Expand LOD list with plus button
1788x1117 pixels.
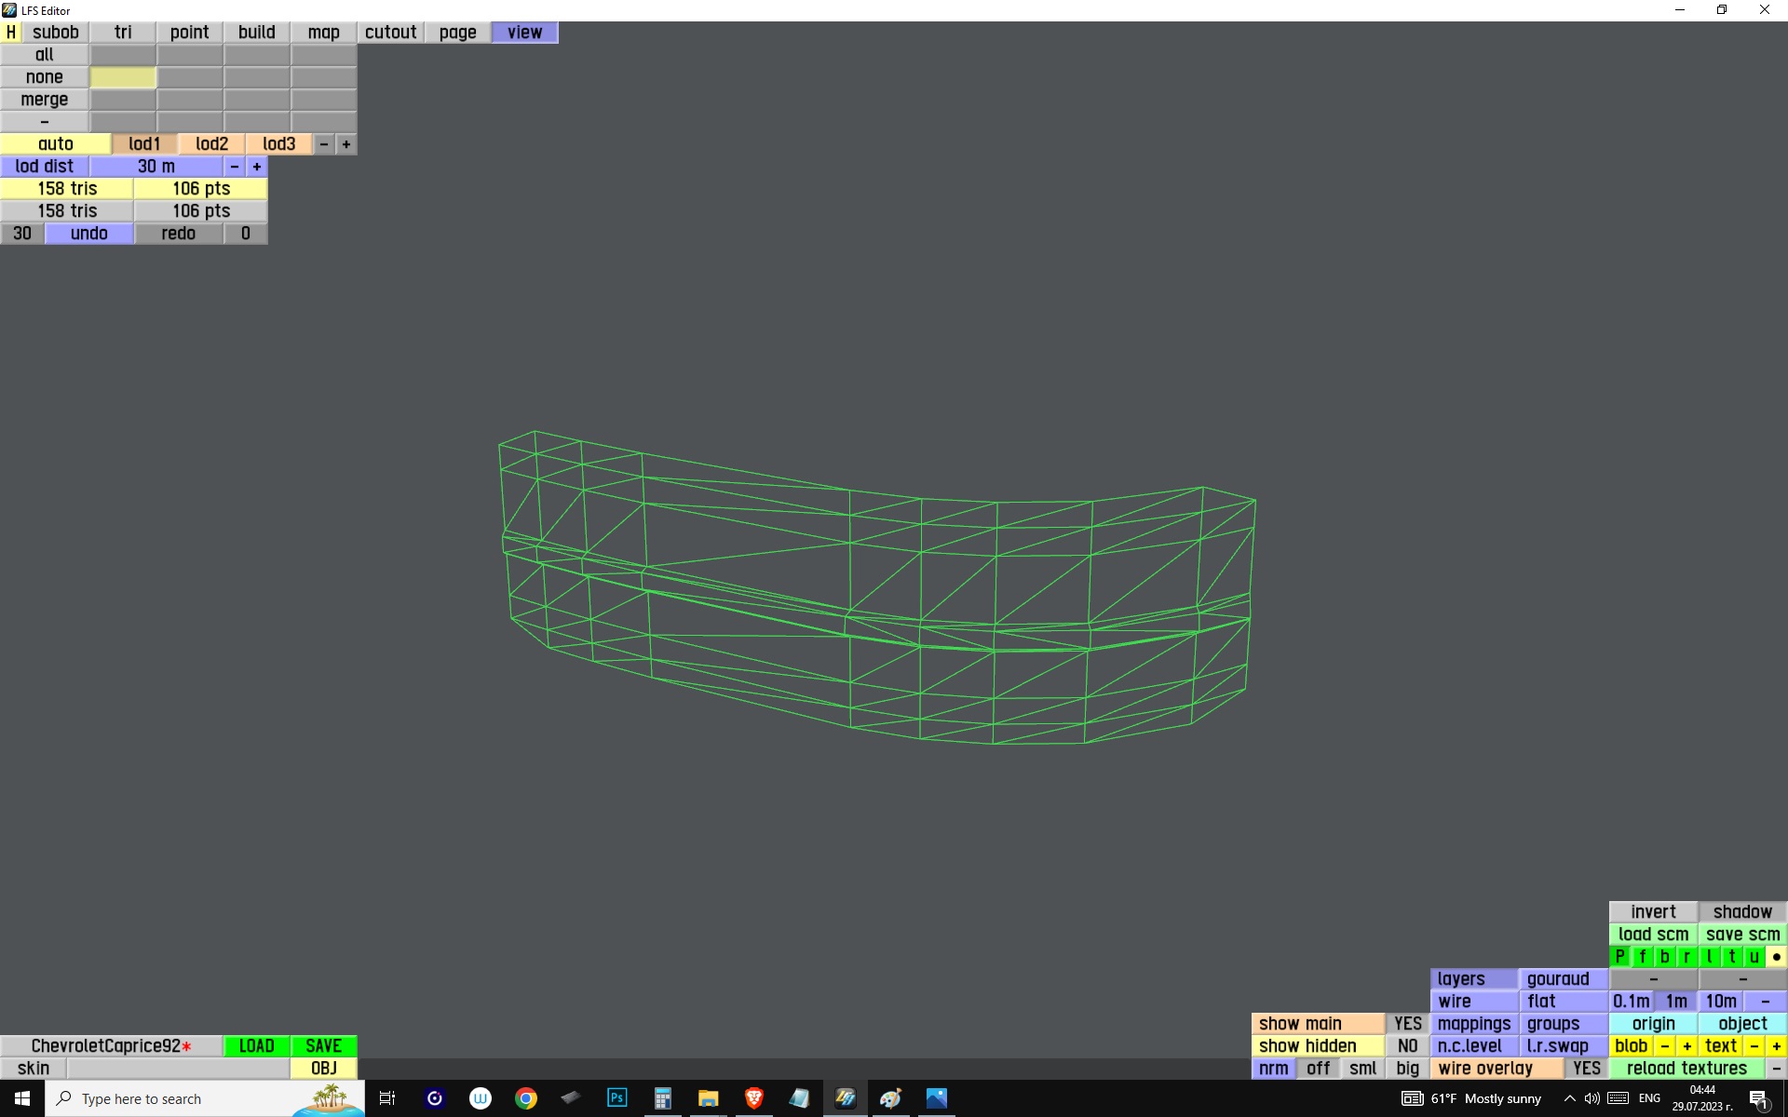tap(346, 144)
